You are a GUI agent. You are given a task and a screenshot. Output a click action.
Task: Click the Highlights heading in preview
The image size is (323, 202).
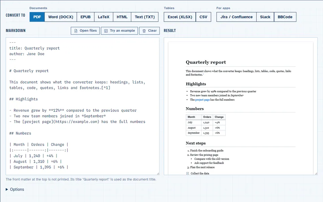pyautogui.click(x=196, y=84)
